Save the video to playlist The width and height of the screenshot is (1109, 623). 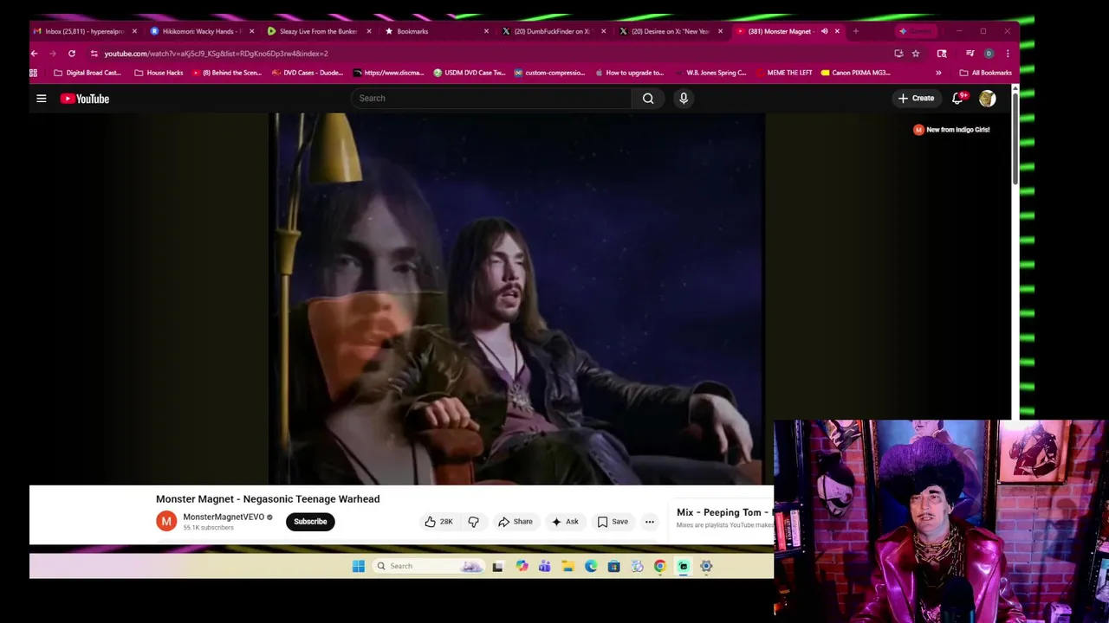click(x=613, y=522)
